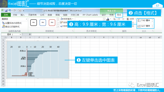Open the 文件 file menu
The width and height of the screenshot is (164, 92).
pyautogui.click(x=6, y=15)
